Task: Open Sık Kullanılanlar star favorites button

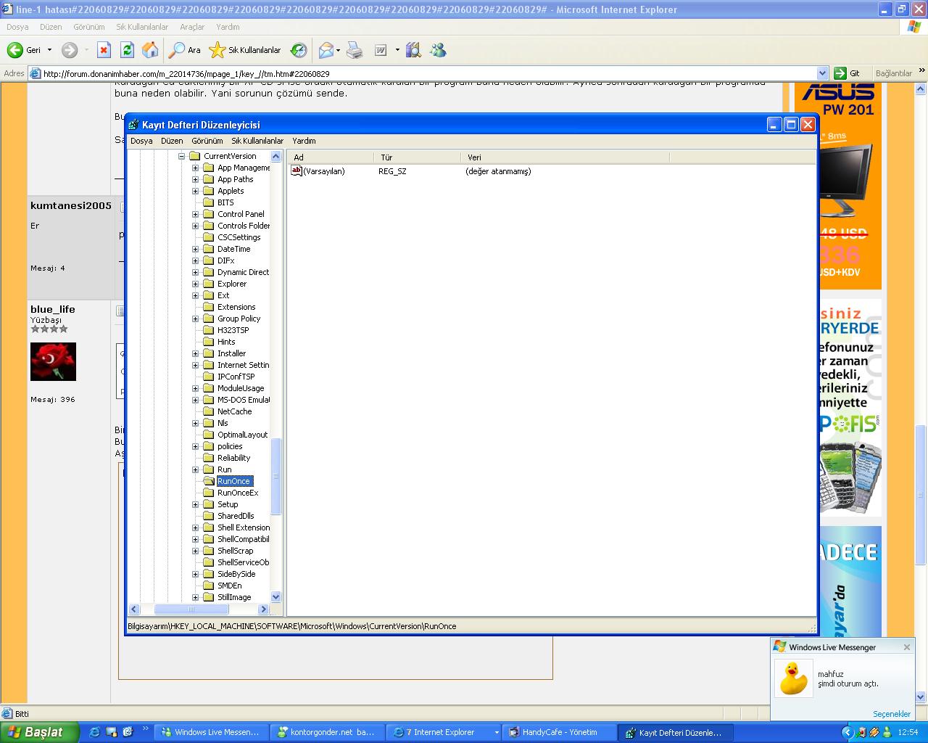Action: pos(245,50)
